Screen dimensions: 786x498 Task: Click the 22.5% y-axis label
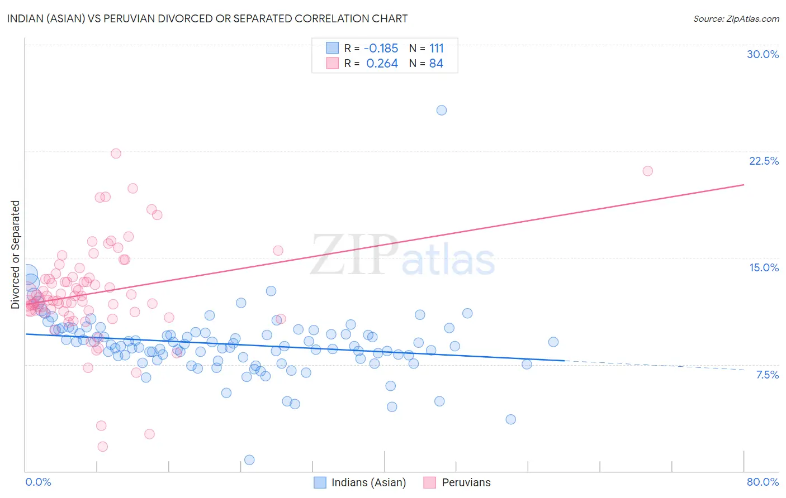(x=764, y=161)
